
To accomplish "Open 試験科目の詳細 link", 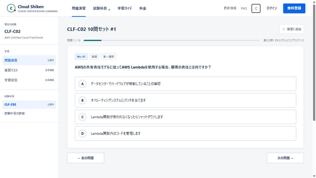I will (14, 113).
